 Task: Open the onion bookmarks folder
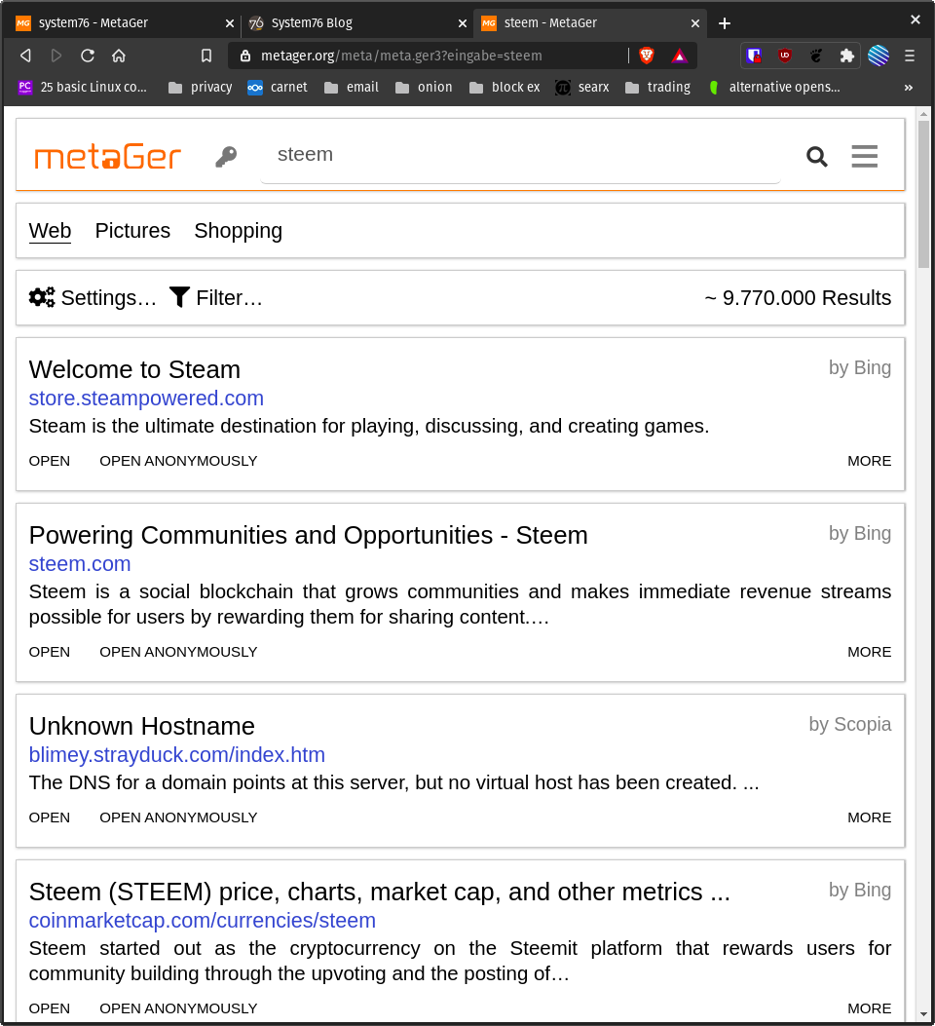[424, 87]
